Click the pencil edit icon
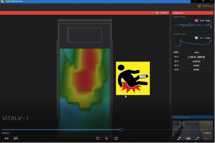215x143 pixels. (179, 138)
